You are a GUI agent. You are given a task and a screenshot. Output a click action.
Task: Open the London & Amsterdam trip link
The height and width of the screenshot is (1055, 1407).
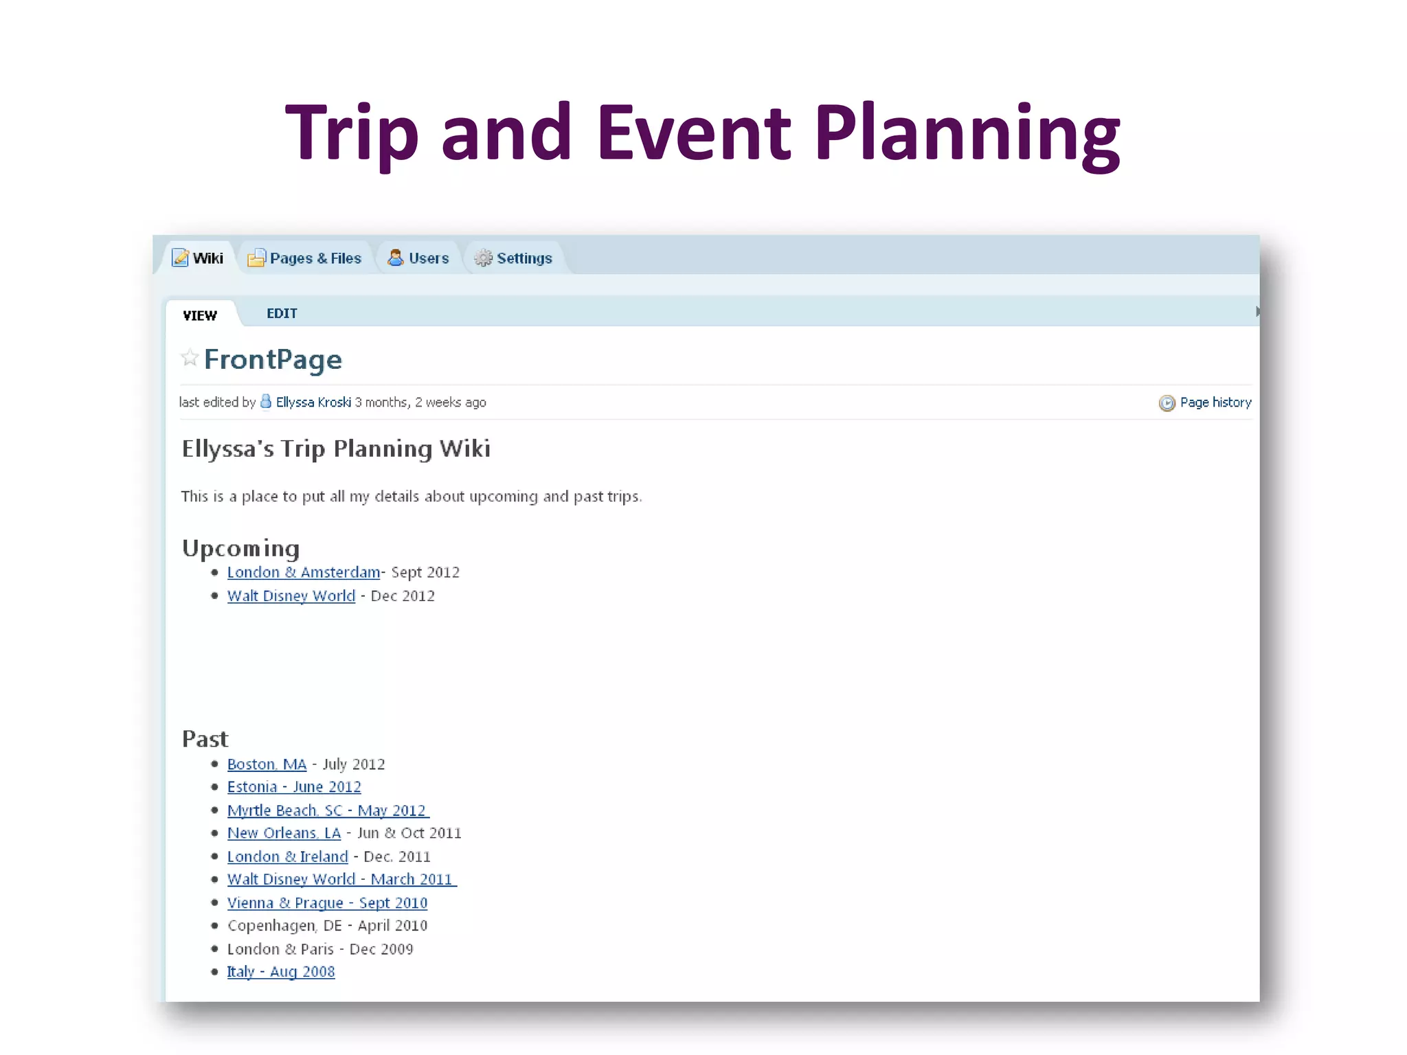click(x=304, y=572)
